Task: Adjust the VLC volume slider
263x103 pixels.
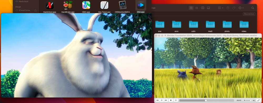Action: pos(249,100)
